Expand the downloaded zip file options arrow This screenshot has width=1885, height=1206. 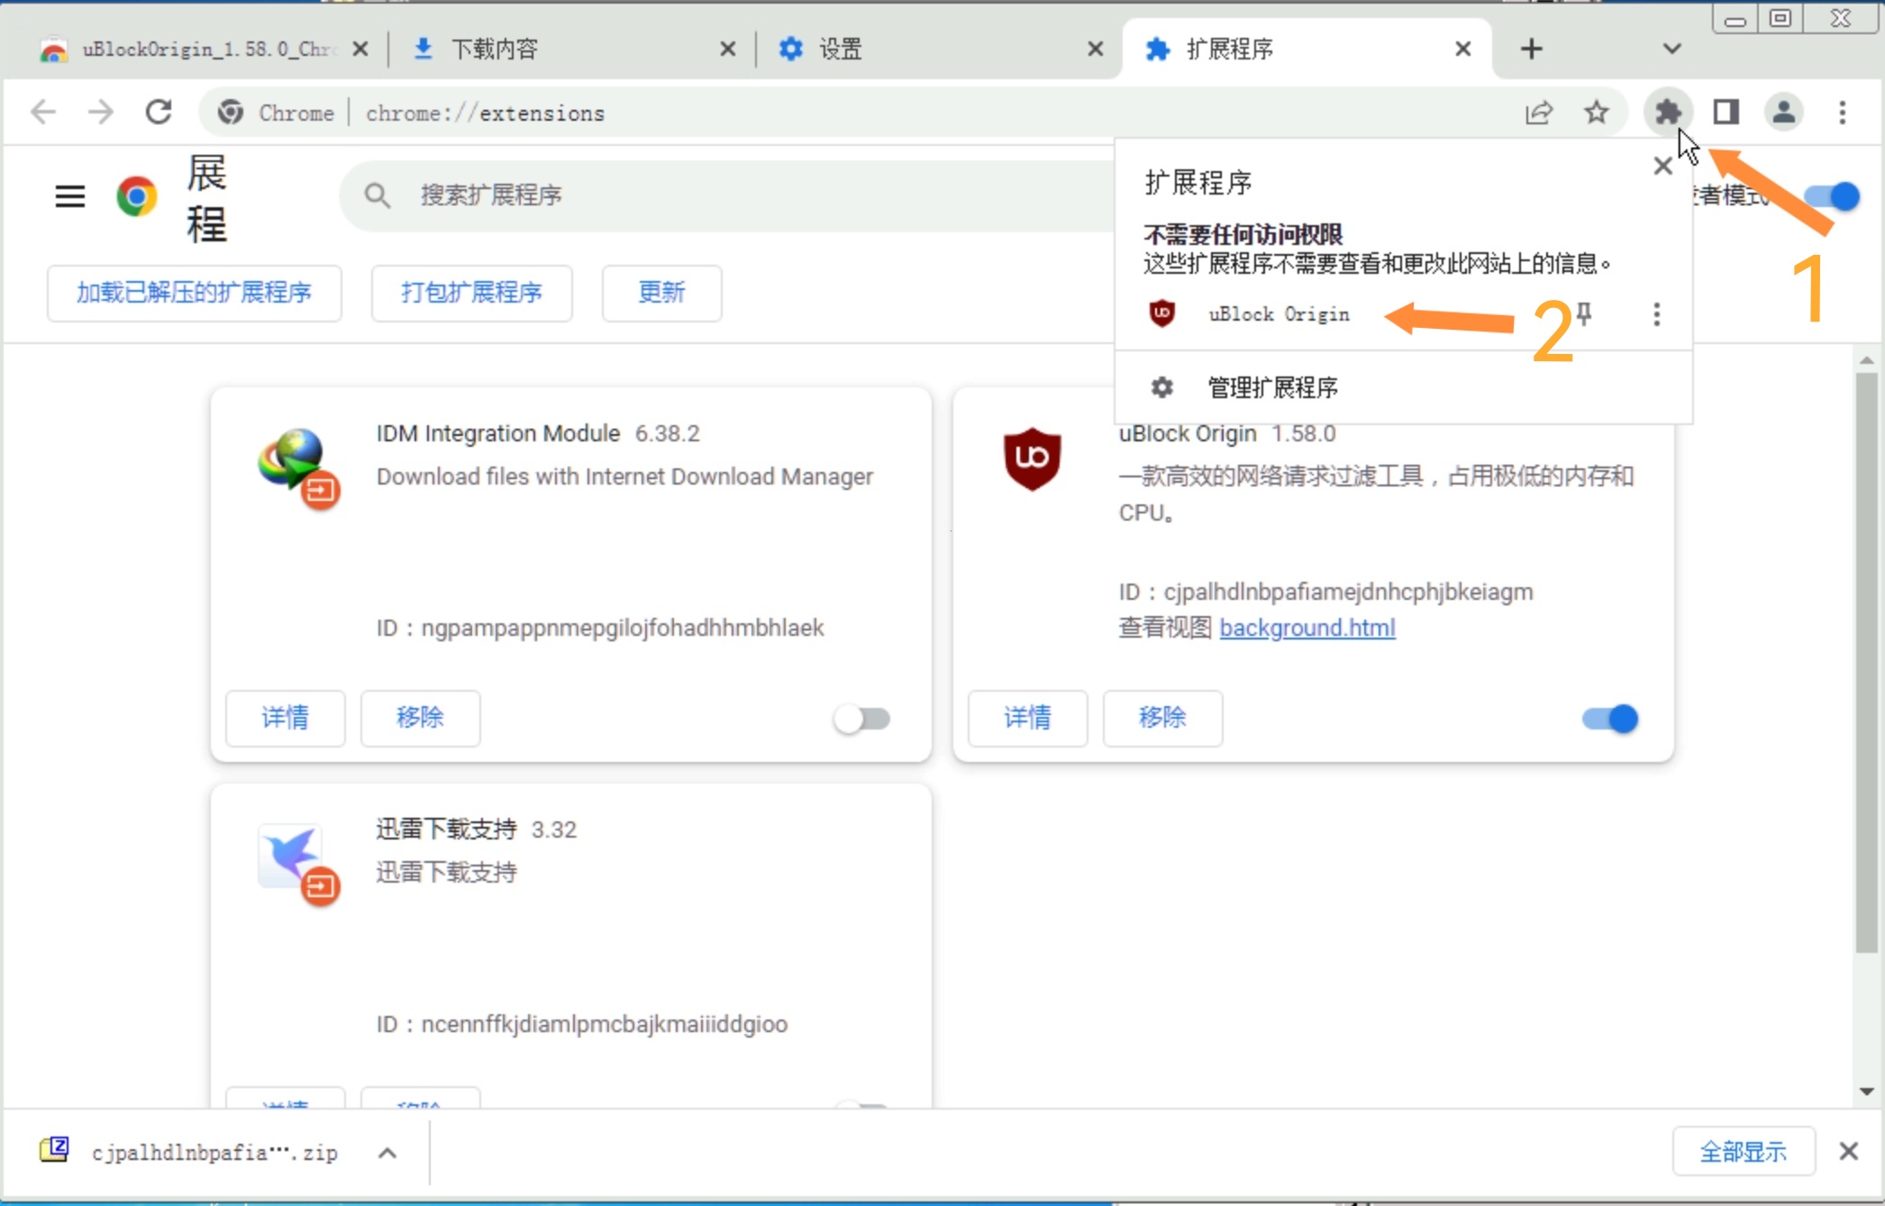point(387,1152)
